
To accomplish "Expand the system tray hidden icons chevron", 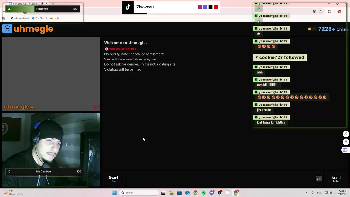I will point(307,193).
